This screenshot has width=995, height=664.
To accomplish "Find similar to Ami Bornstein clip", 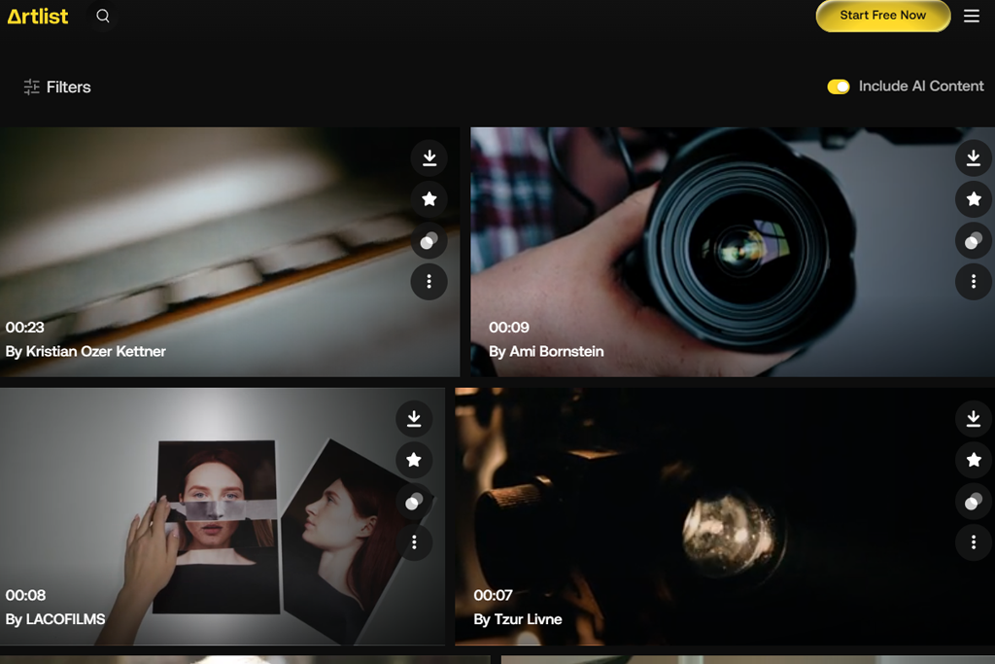I will coord(974,240).
